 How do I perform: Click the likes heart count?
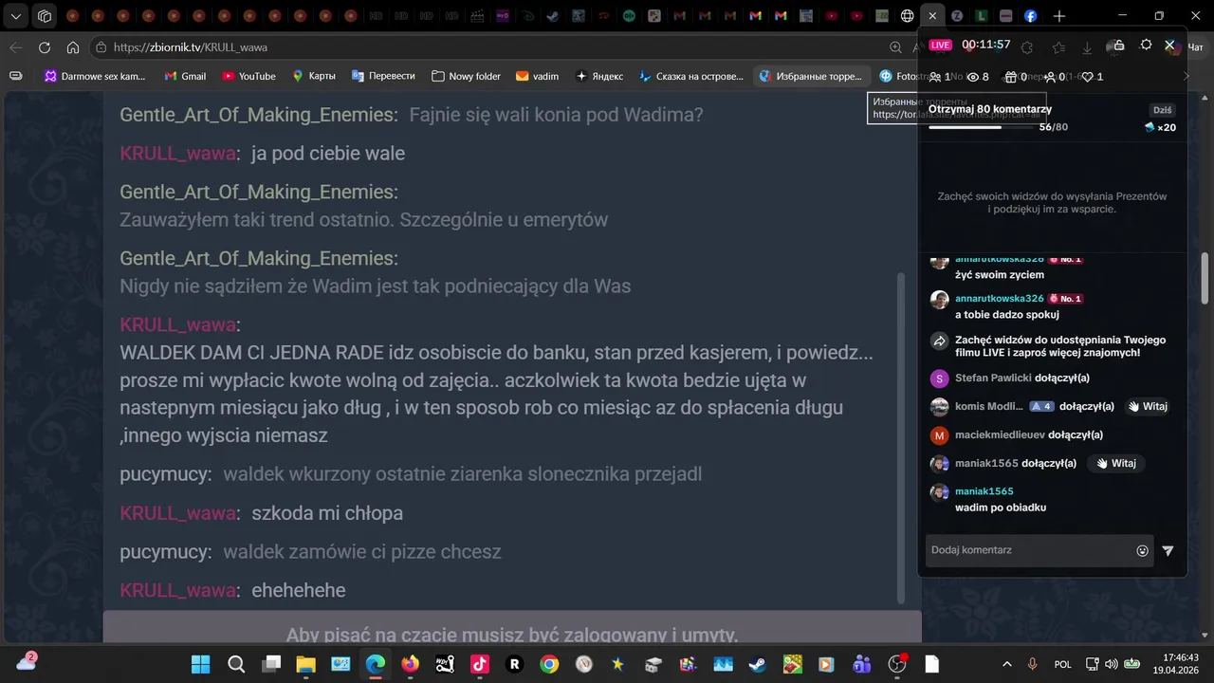(x=1093, y=77)
